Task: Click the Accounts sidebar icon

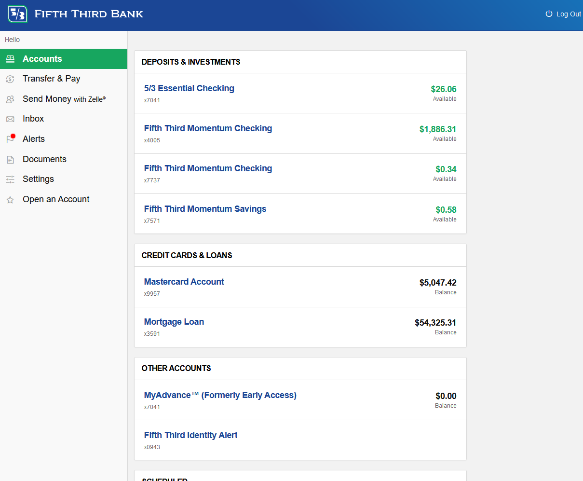Action: pos(10,59)
